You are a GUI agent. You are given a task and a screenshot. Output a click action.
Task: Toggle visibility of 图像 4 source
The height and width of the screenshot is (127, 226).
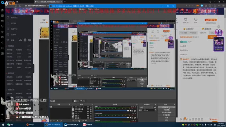[88, 113]
